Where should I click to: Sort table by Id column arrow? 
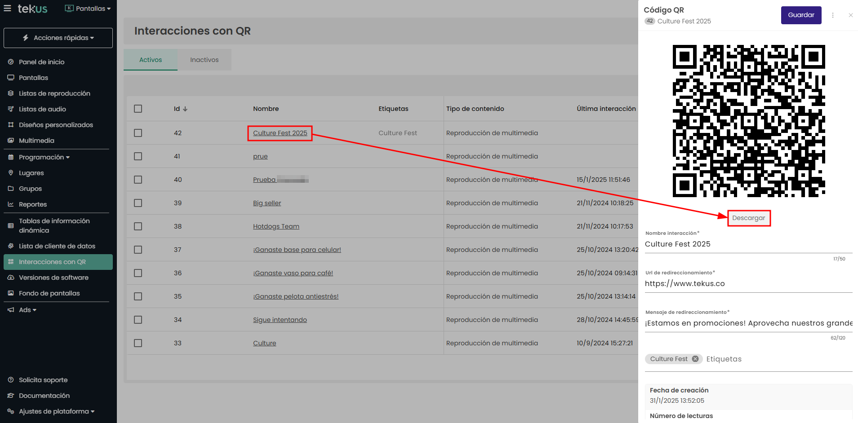[185, 109]
